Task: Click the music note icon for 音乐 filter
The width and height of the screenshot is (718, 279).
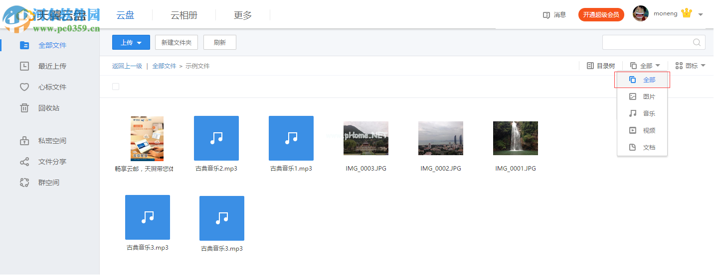Action: pos(633,113)
